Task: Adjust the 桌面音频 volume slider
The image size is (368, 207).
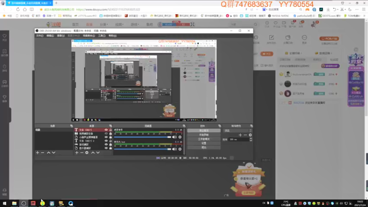Action: (x=143, y=137)
